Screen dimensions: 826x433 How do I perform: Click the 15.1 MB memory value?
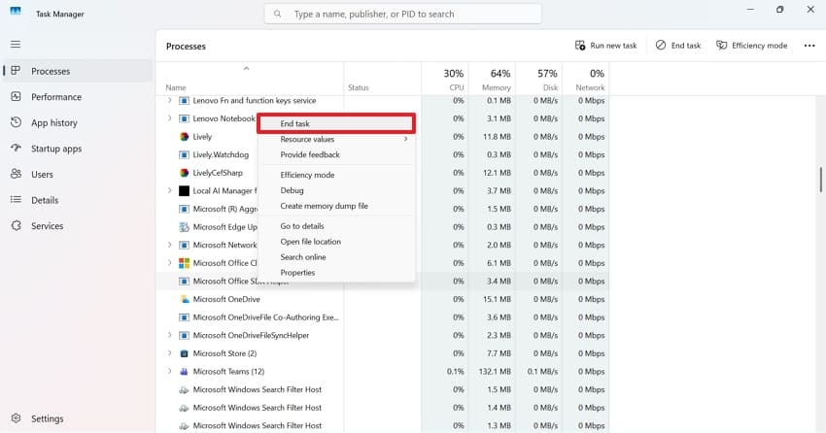pos(499,299)
